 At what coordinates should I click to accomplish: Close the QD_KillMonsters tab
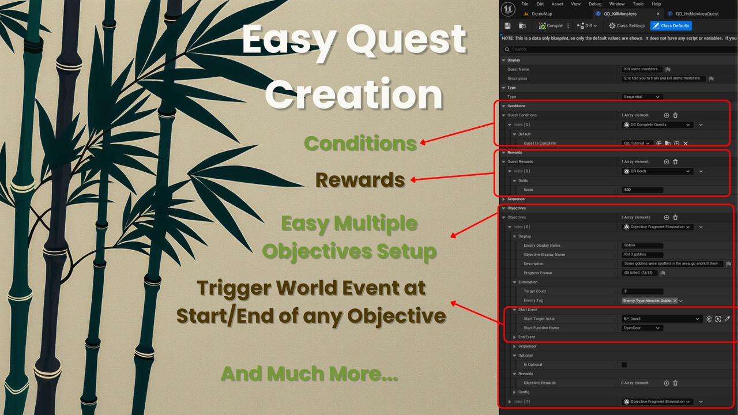coord(658,14)
